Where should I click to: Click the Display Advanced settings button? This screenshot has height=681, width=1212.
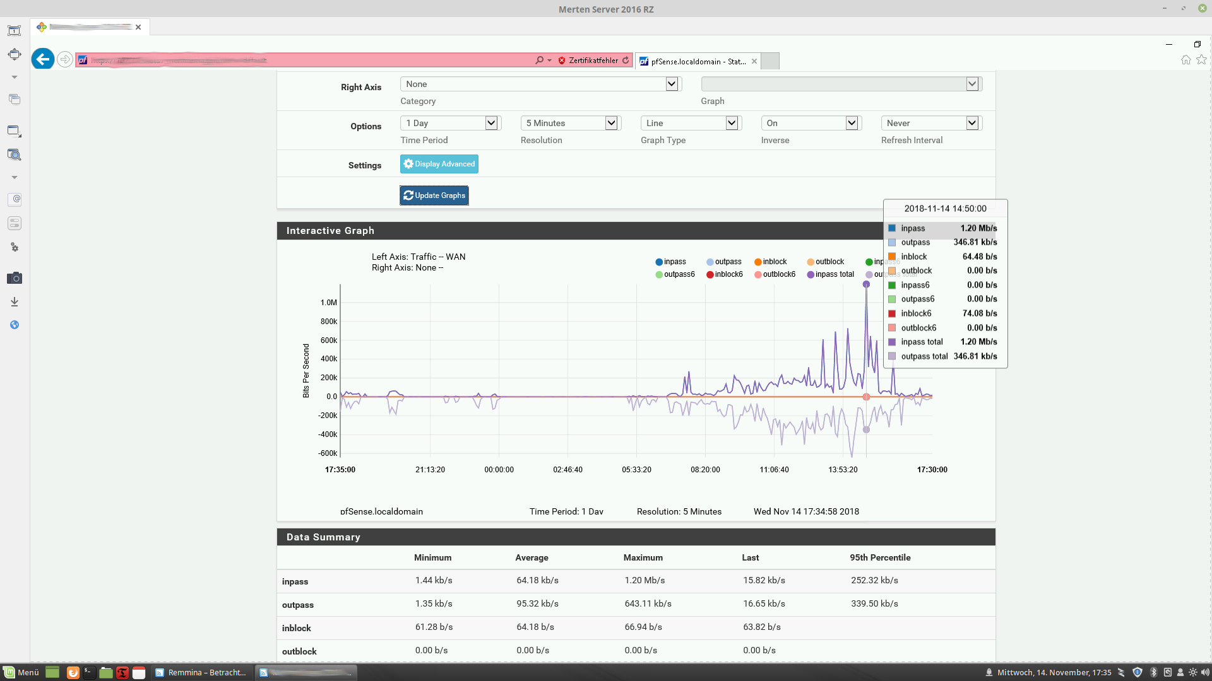coord(439,164)
